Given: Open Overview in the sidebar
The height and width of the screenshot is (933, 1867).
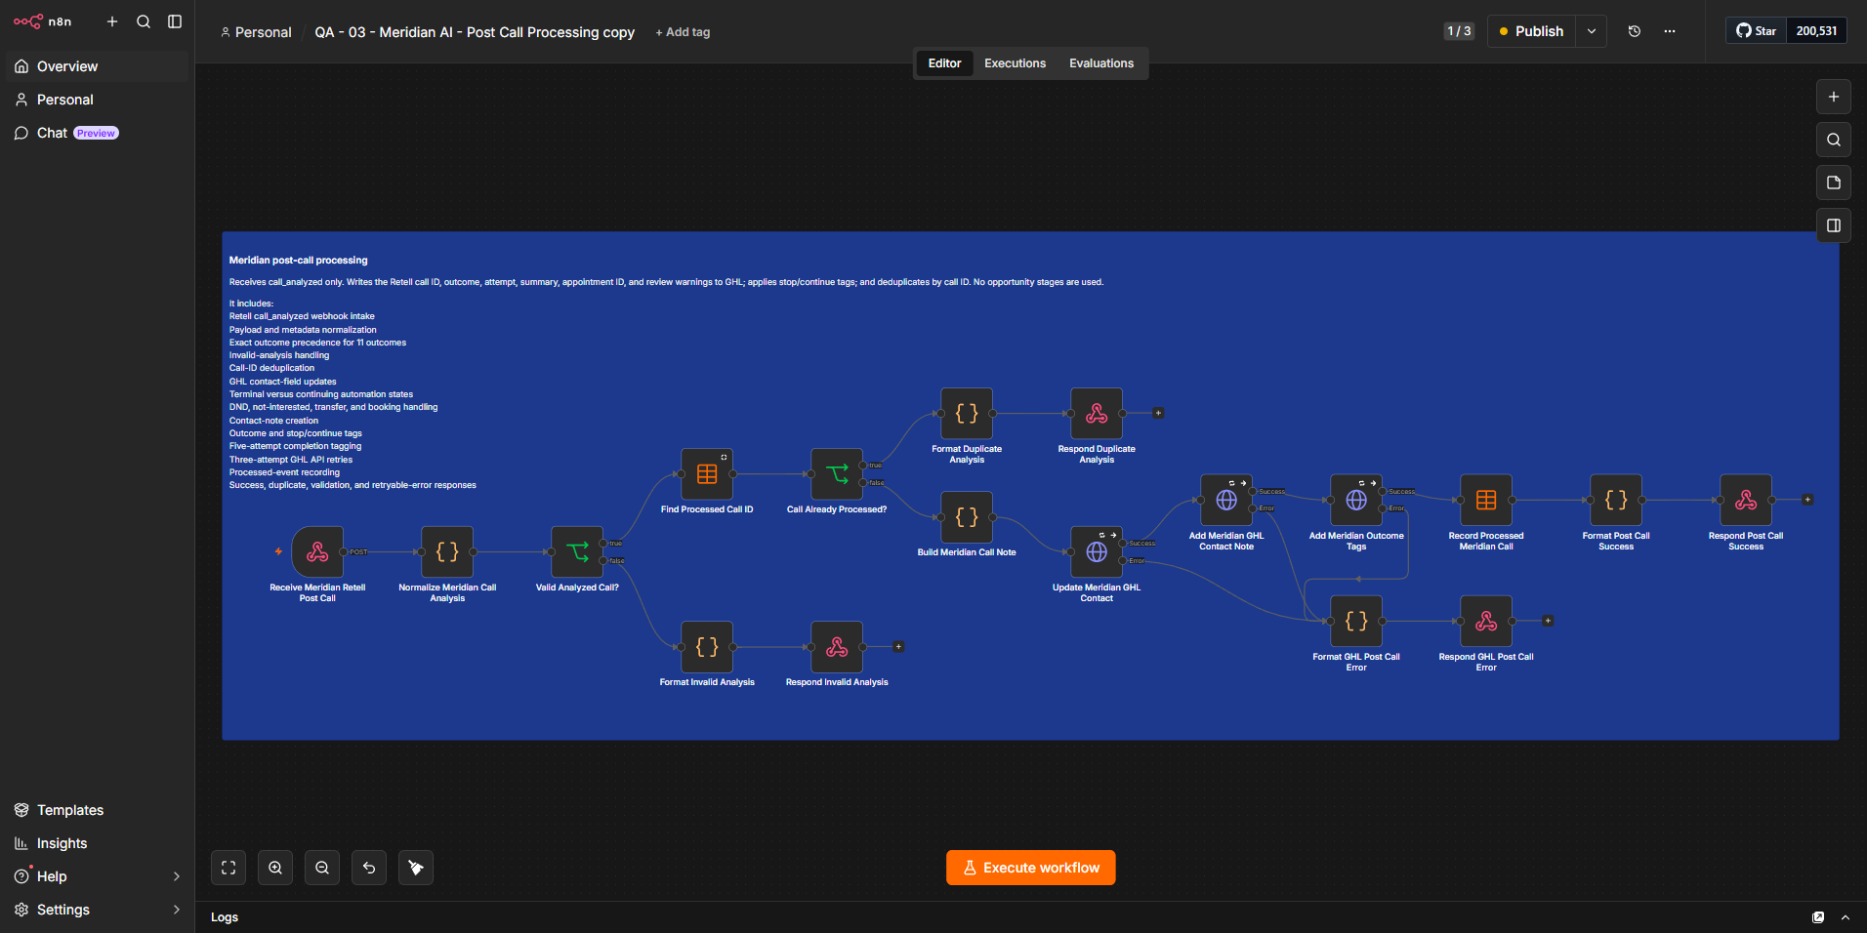Looking at the screenshot, I should (x=98, y=66).
